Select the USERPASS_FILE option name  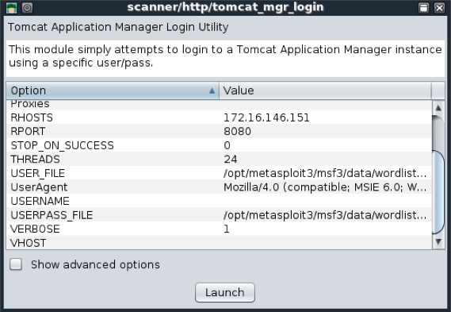point(52,215)
